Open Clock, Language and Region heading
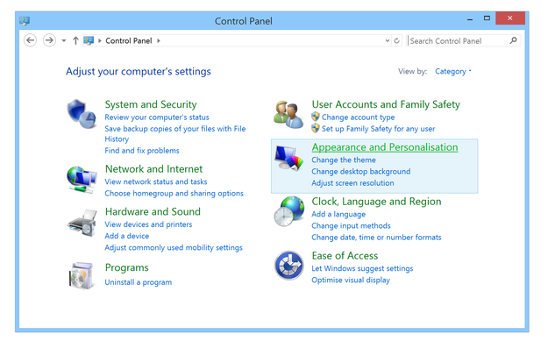Image resolution: width=548 pixels, height=341 pixels. [x=376, y=202]
